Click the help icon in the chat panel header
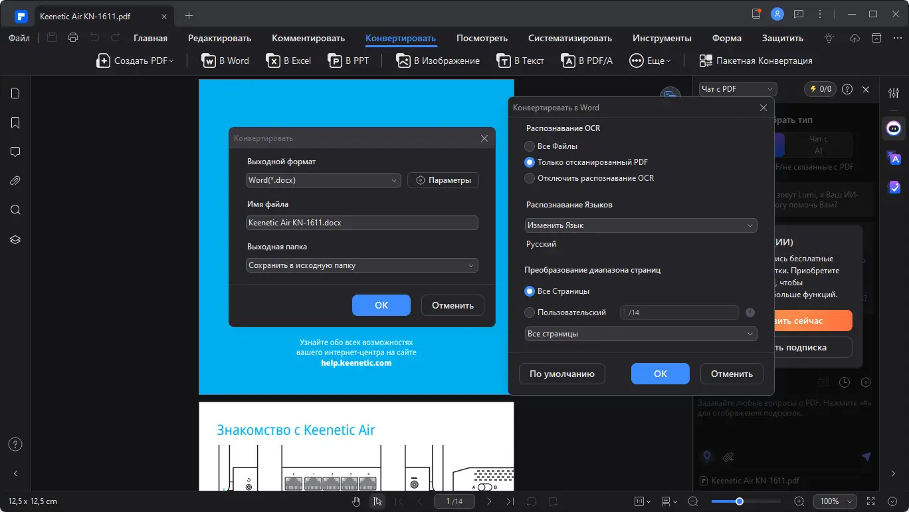The height and width of the screenshot is (512, 909). tap(847, 89)
